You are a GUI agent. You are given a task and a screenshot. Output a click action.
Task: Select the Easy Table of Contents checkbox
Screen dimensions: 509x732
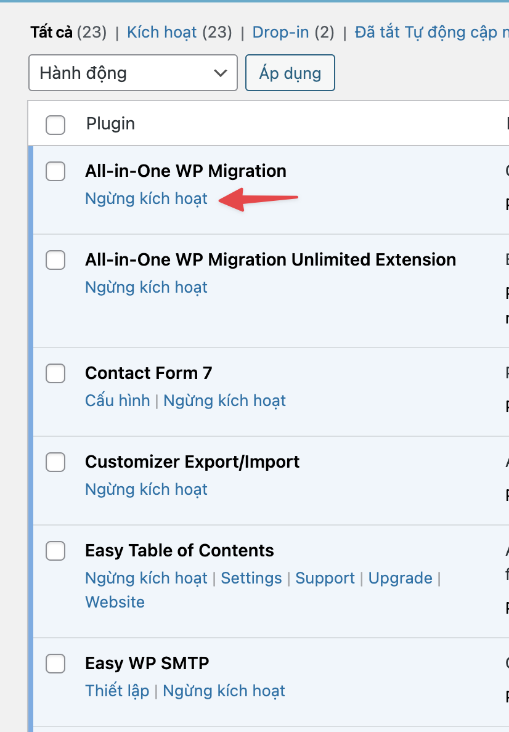pos(55,551)
